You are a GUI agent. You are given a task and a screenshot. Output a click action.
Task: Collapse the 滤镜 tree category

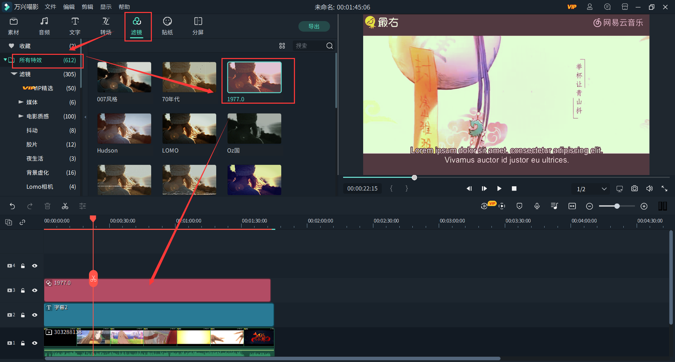pyautogui.click(x=14, y=74)
